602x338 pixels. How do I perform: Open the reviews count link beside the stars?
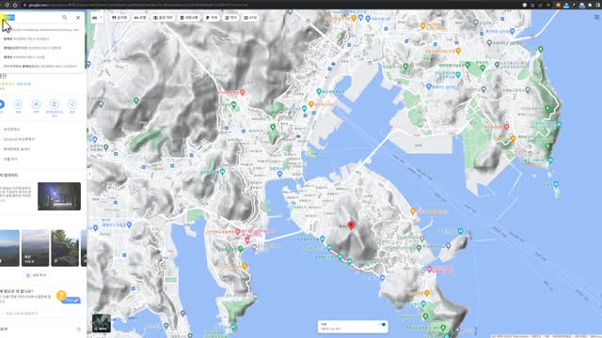pyautogui.click(x=24, y=84)
